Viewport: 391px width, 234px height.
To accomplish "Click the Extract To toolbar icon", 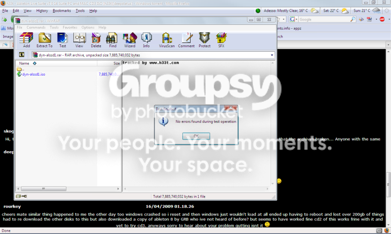I will (x=44, y=40).
